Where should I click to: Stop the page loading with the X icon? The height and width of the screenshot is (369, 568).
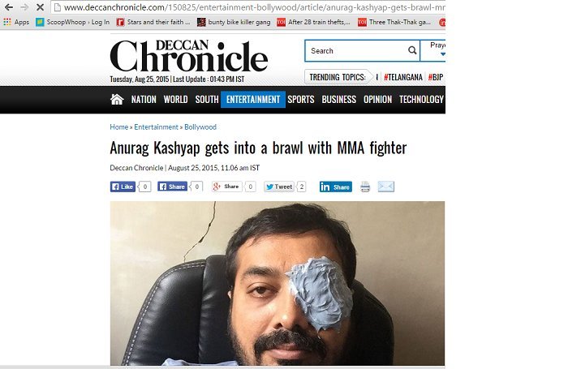coord(41,7)
